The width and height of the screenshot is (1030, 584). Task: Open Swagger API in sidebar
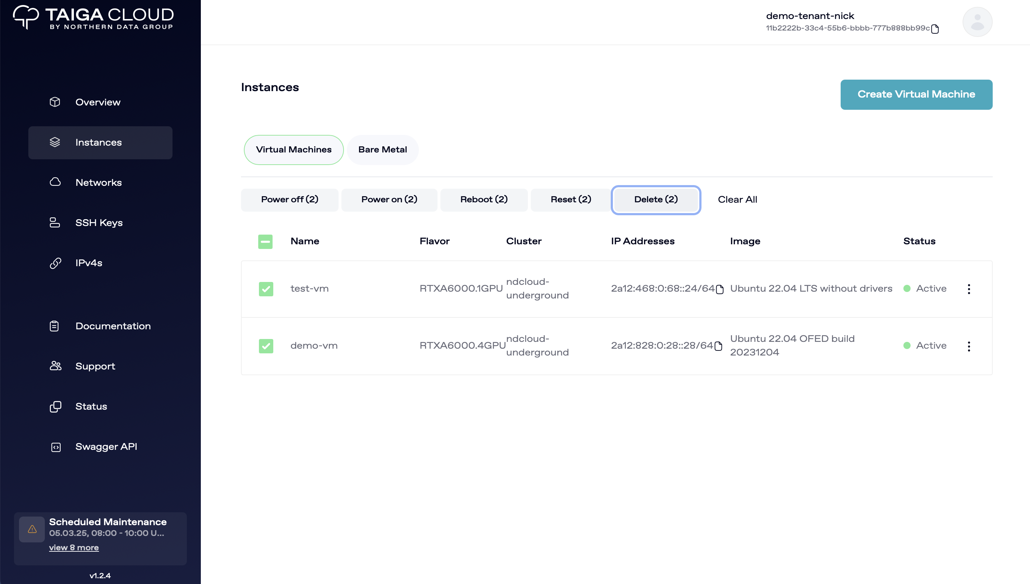tap(106, 446)
